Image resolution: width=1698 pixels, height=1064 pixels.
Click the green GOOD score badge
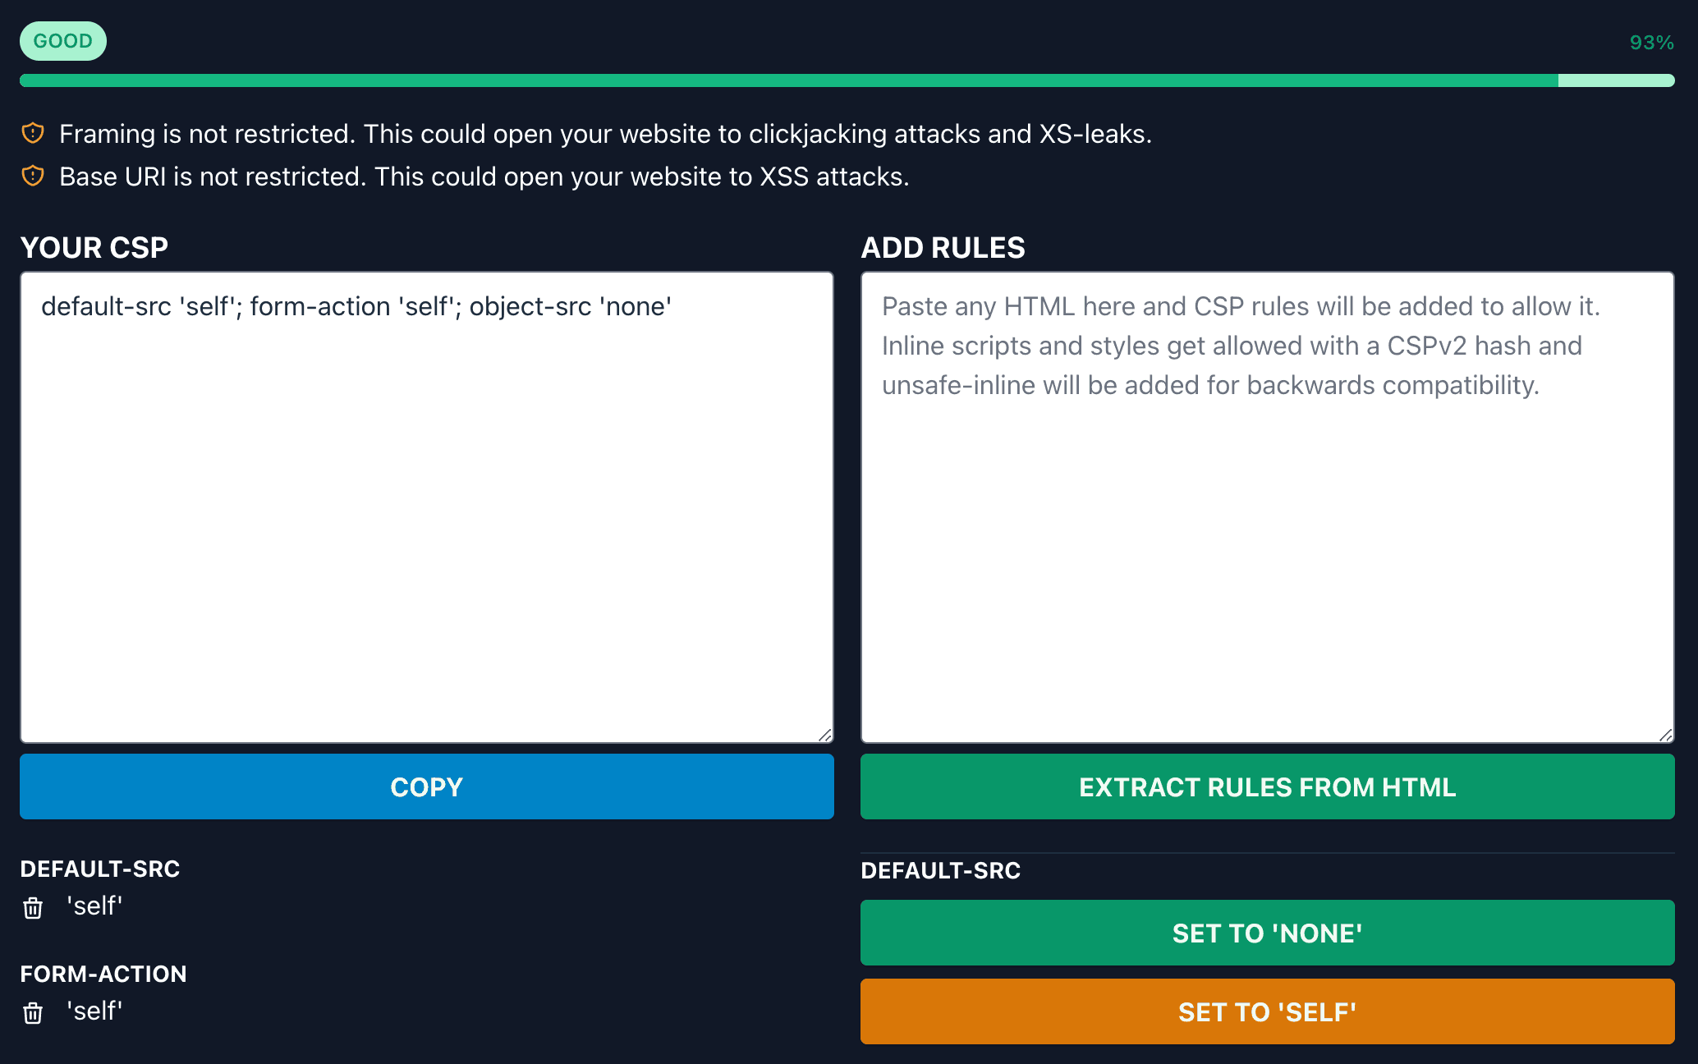63,41
